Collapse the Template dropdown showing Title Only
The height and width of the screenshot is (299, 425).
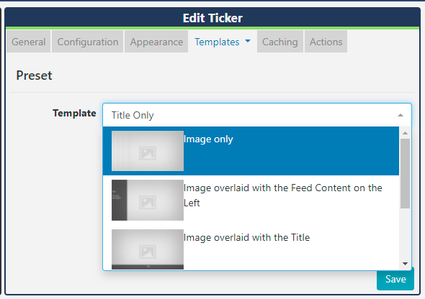pos(257,115)
